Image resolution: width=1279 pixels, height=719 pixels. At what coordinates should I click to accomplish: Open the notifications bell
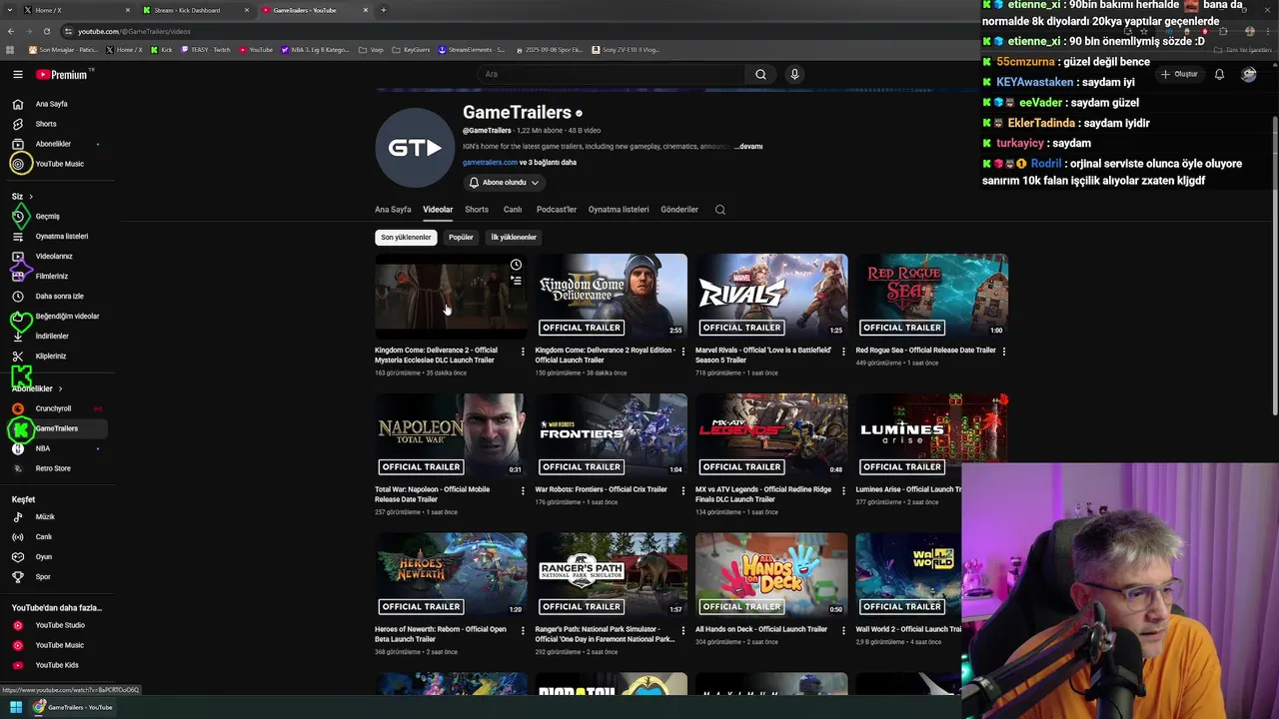pyautogui.click(x=1219, y=74)
